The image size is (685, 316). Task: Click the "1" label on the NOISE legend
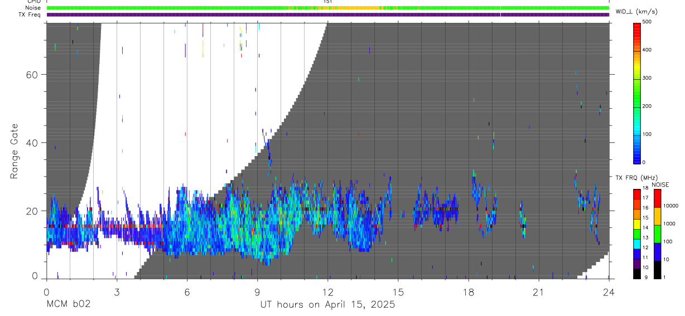click(664, 277)
